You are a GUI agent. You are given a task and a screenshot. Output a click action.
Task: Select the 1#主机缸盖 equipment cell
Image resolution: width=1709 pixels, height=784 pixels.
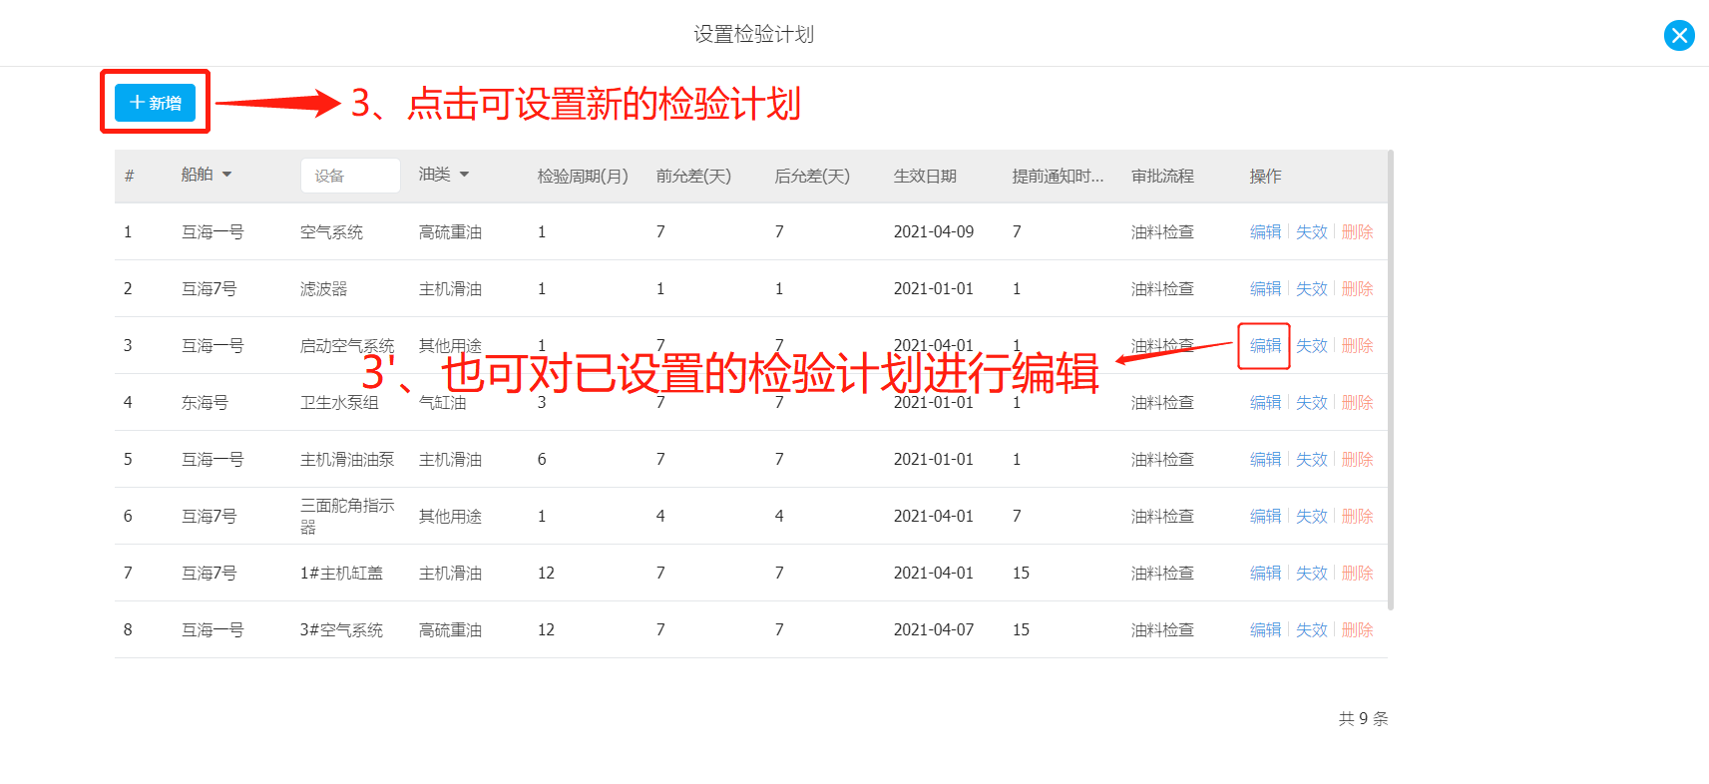[341, 573]
